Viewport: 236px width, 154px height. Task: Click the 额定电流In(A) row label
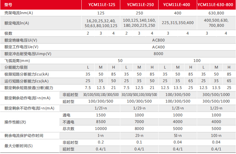point(17,23)
